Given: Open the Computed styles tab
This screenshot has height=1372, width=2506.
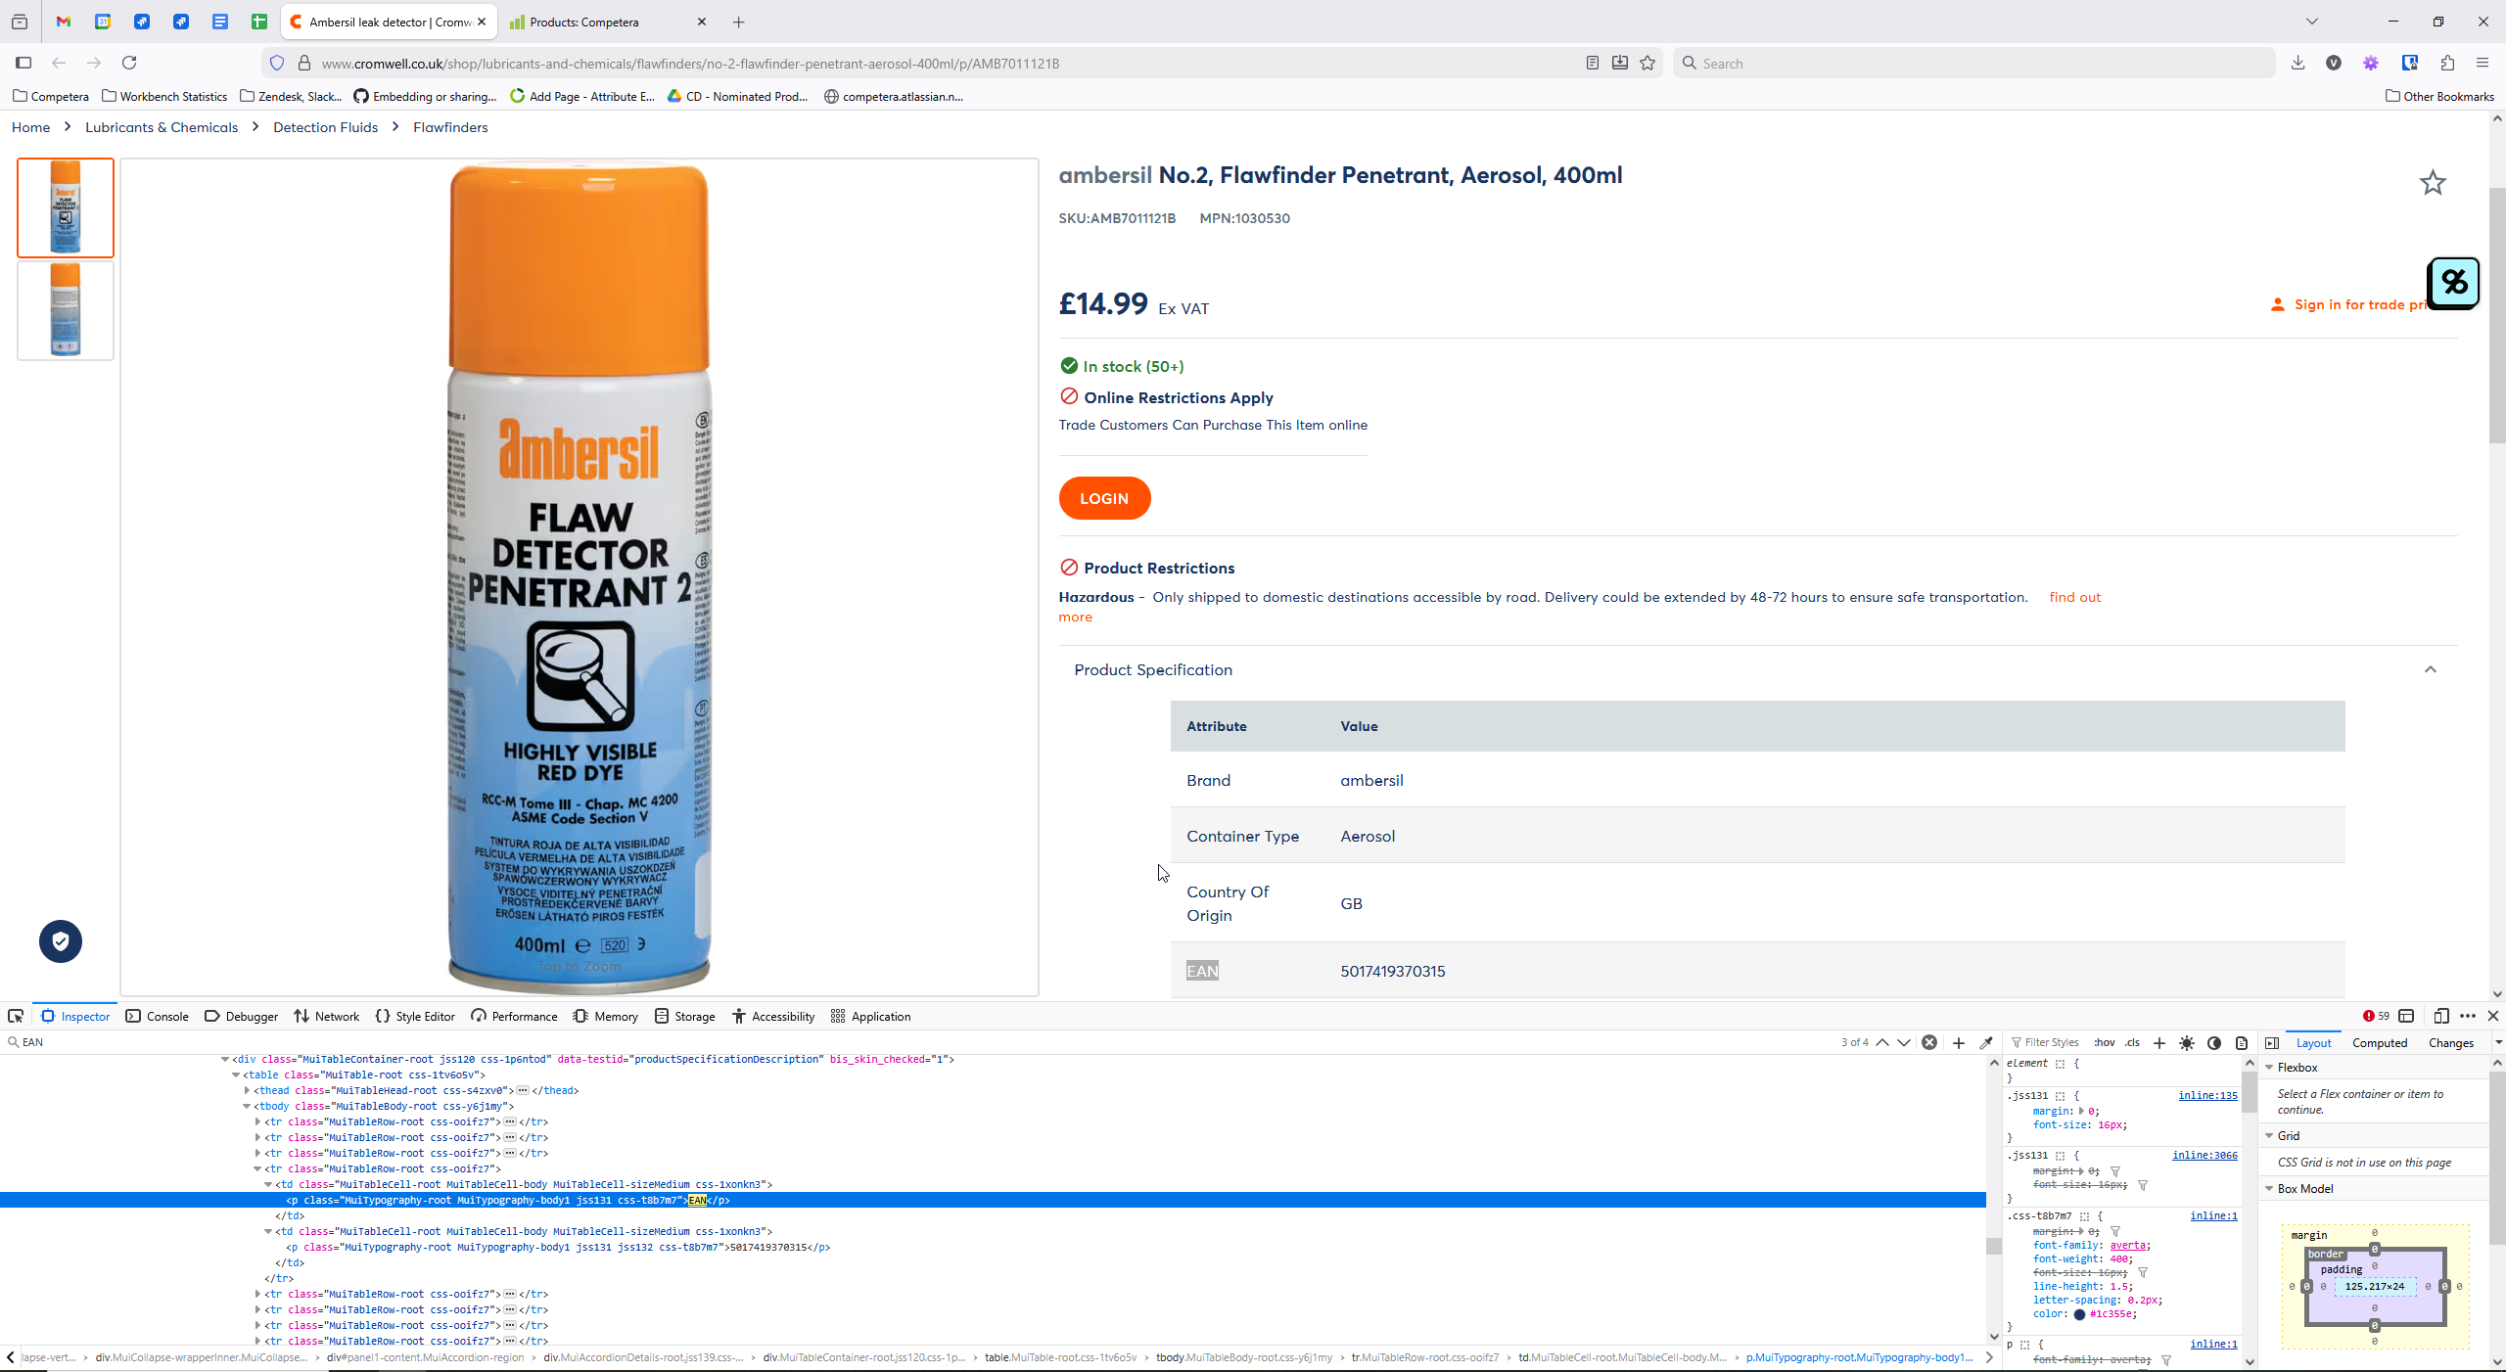Looking at the screenshot, I should 2380,1043.
